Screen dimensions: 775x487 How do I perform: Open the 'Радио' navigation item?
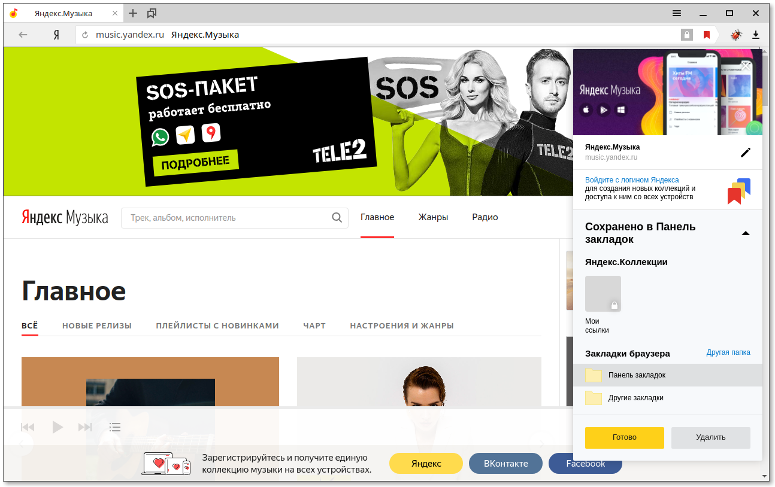coord(485,217)
